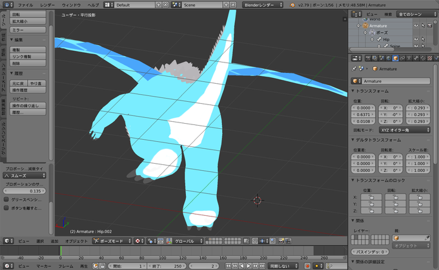Open the スムーズ proportional falloff dropdown
Screen dimensions: 439x270
pos(25,175)
